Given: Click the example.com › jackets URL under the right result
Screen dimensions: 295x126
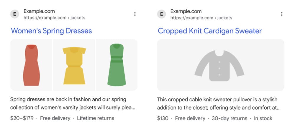Looking at the screenshot, I should click(x=201, y=18).
